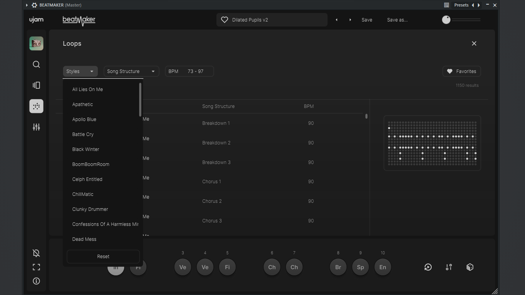Screen dimensions: 525x295
Task: Adjust the master volume knob slider
Action: tap(446, 20)
